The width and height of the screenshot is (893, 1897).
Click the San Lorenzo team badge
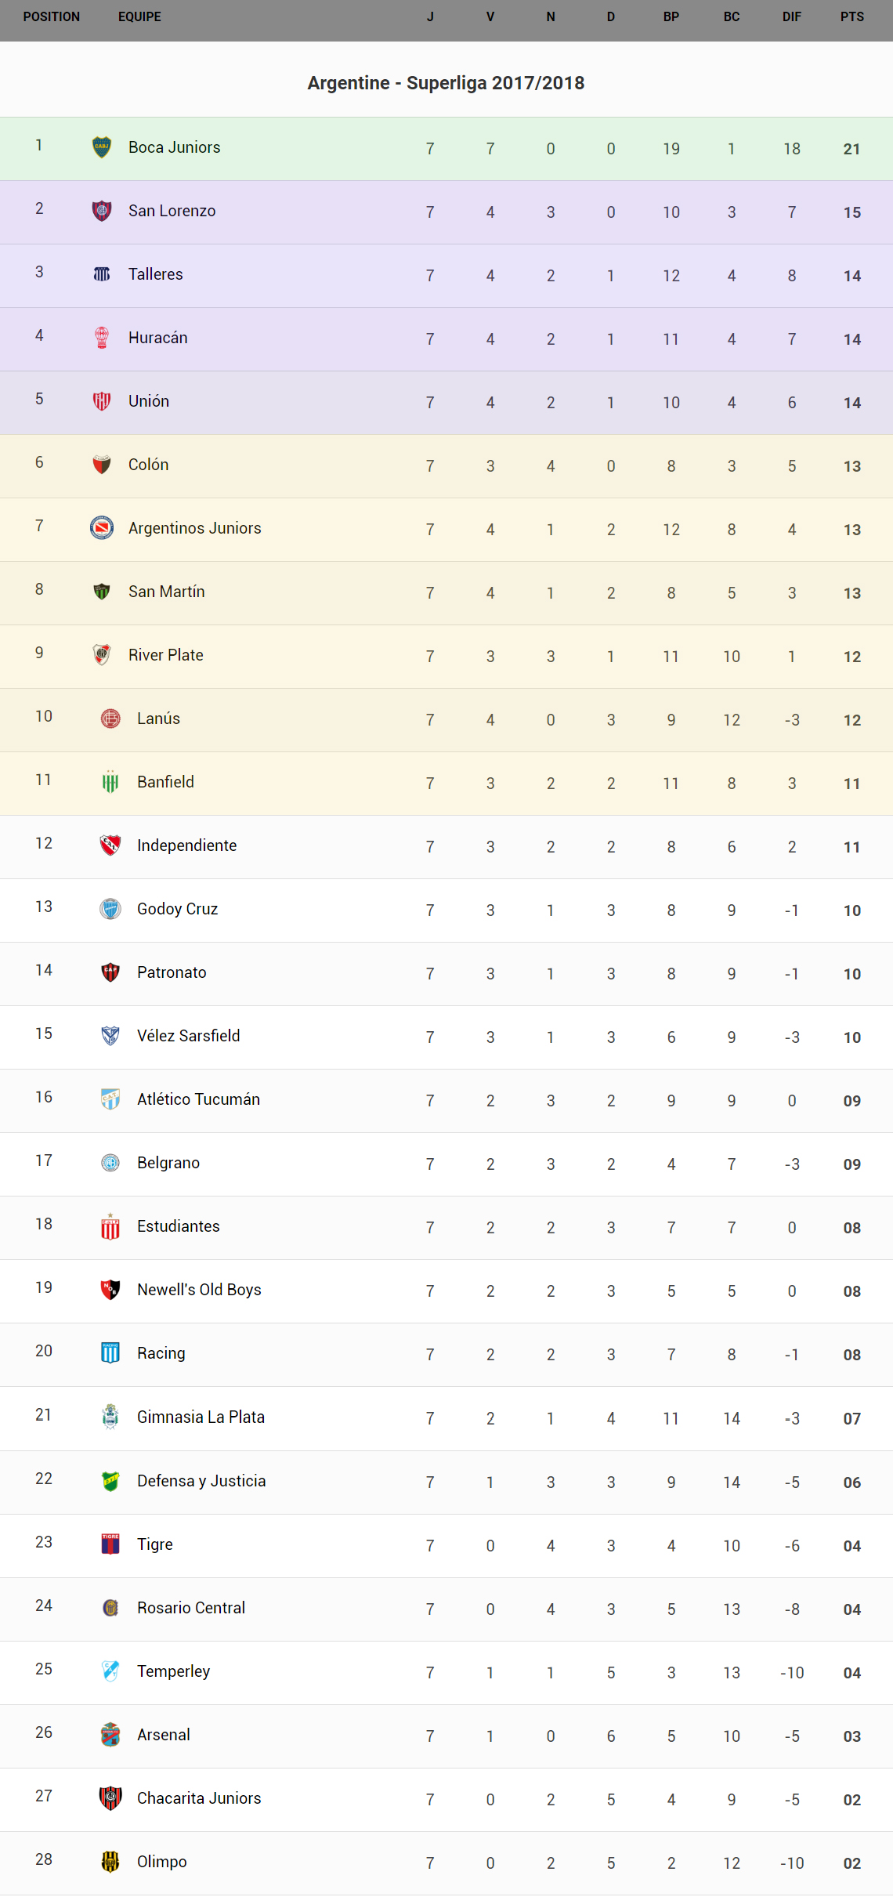102,211
